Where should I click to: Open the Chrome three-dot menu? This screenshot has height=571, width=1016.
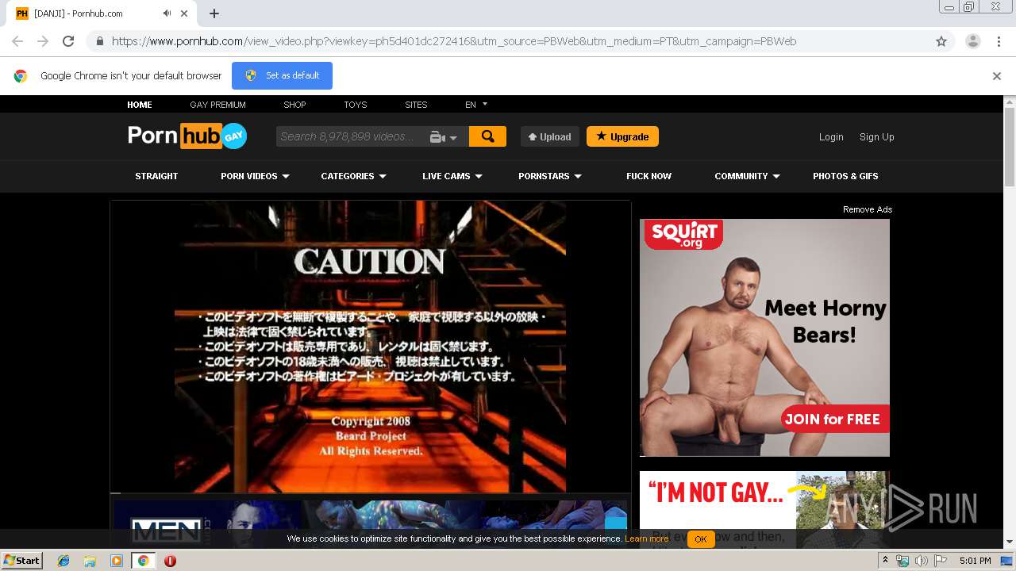999,41
